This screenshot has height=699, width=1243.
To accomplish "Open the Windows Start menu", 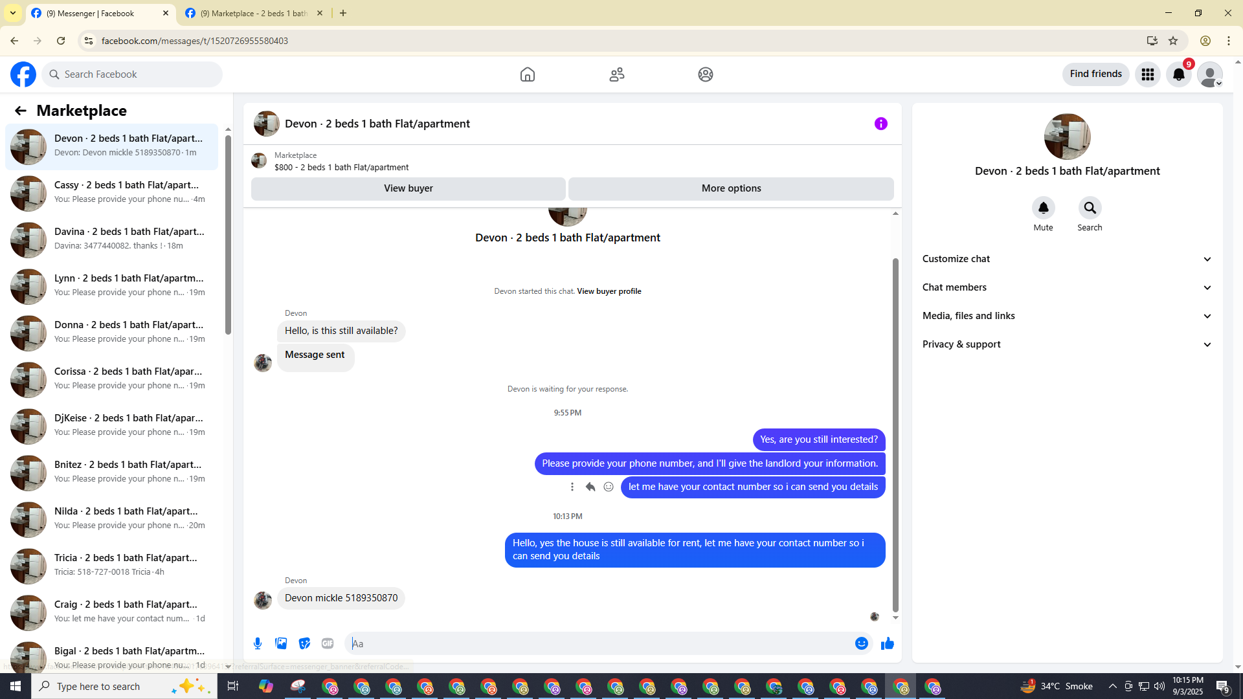I will point(16,686).
